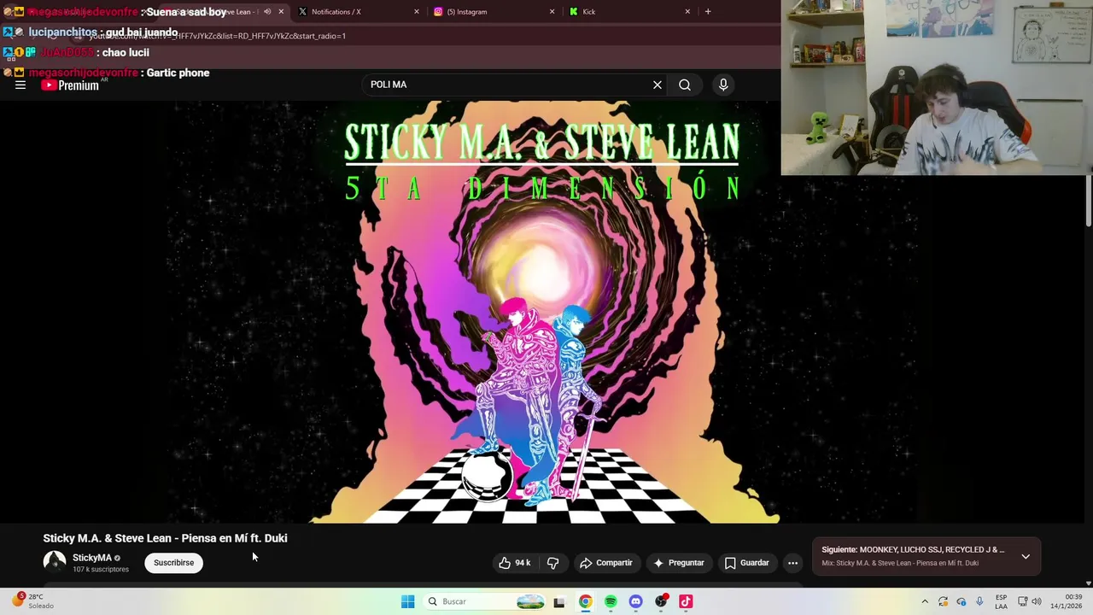The height and width of the screenshot is (615, 1093).
Task: Save the video with Guardar
Action: [747, 563]
